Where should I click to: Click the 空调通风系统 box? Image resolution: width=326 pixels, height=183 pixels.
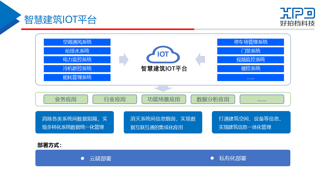point(77,42)
